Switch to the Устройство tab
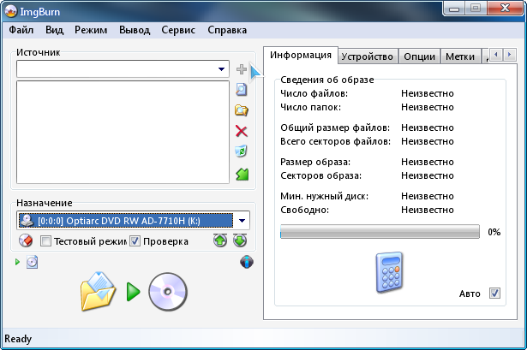The width and height of the screenshot is (527, 350). [x=367, y=56]
